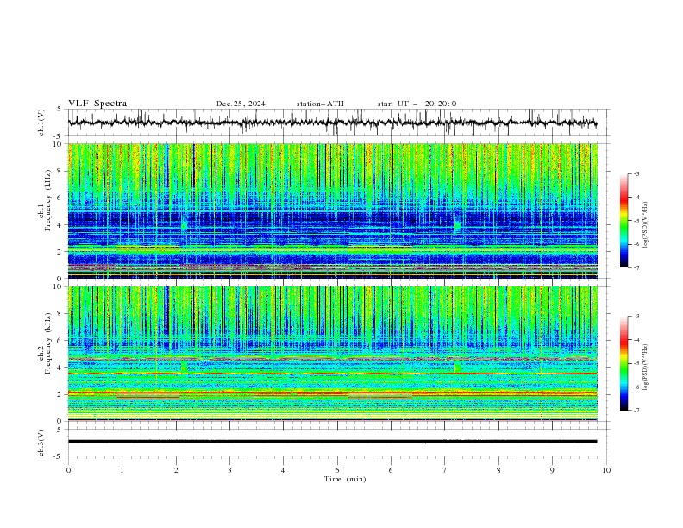The height and width of the screenshot is (528, 683).
Task: Click the ch.2 spectrogram color bar
Action: (x=623, y=363)
